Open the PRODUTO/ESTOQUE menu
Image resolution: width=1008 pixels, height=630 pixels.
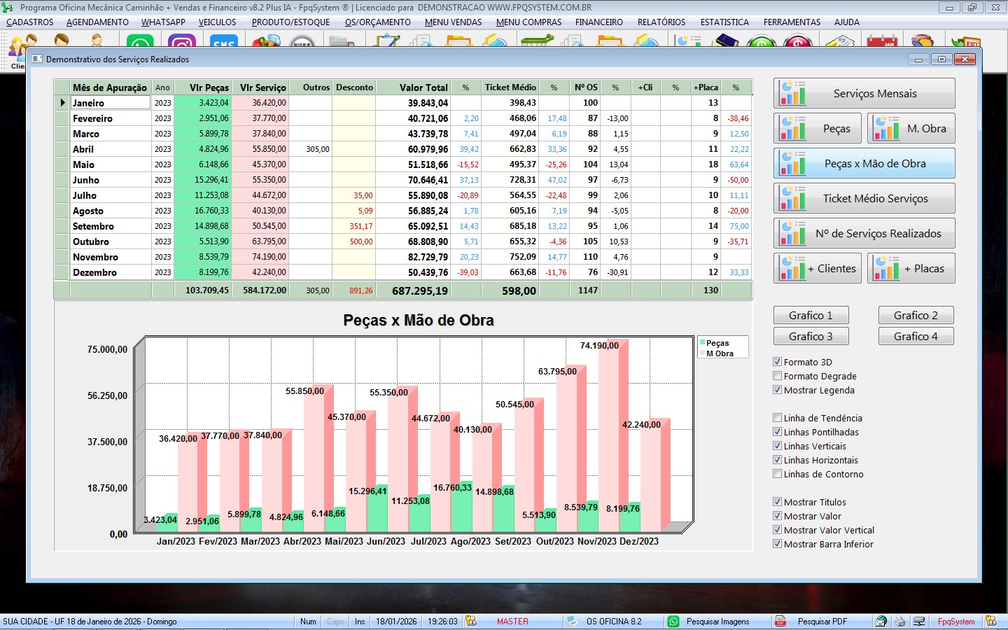[290, 22]
